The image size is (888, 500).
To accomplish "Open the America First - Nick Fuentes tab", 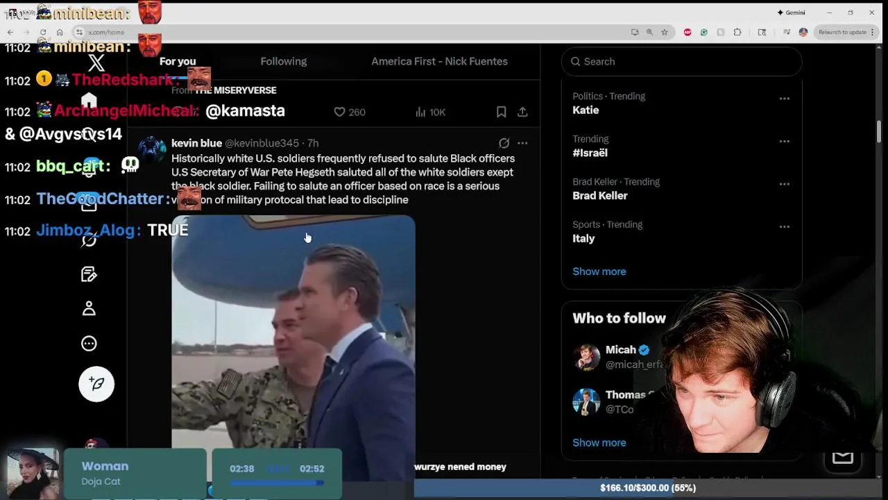I will pyautogui.click(x=439, y=61).
